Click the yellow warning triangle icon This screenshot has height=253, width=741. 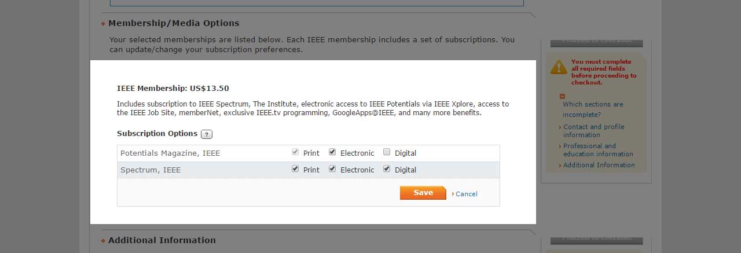tap(559, 67)
